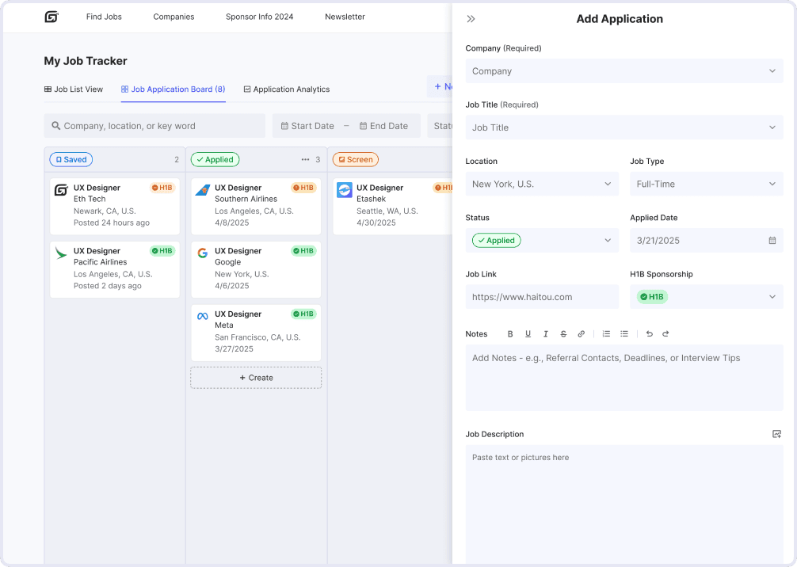Image resolution: width=797 pixels, height=567 pixels.
Task: Open Companies in top navigation
Action: pos(174,17)
